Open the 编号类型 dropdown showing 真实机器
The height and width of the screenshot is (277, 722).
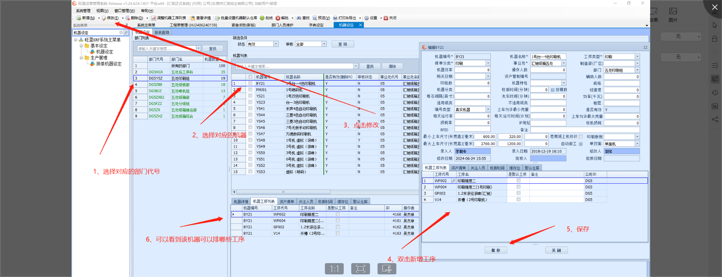pos(488,109)
